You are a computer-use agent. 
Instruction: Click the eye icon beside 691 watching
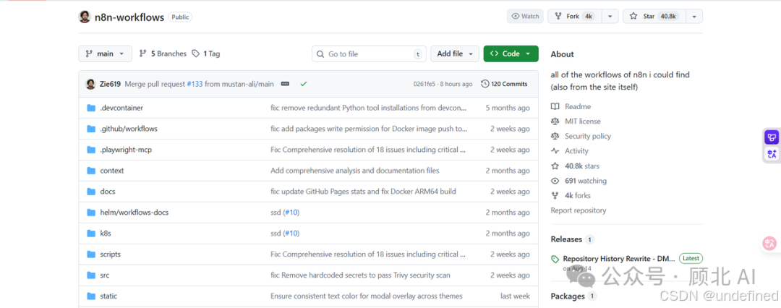click(555, 181)
